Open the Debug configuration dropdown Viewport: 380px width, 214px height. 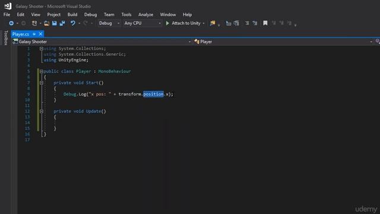point(109,23)
